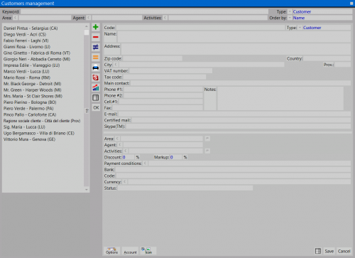Image resolution: width=355 pixels, height=258 pixels.
Task: Open the Order by dropdown arrow
Action: point(290,18)
